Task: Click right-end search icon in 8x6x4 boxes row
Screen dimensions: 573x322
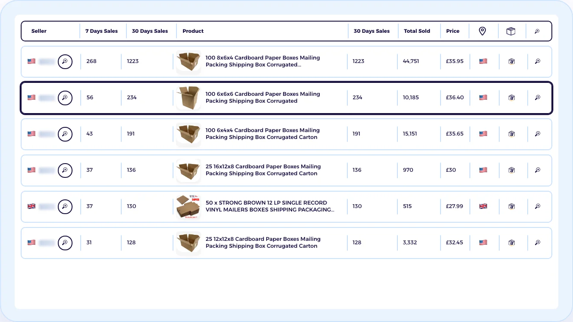Action: coord(538,61)
